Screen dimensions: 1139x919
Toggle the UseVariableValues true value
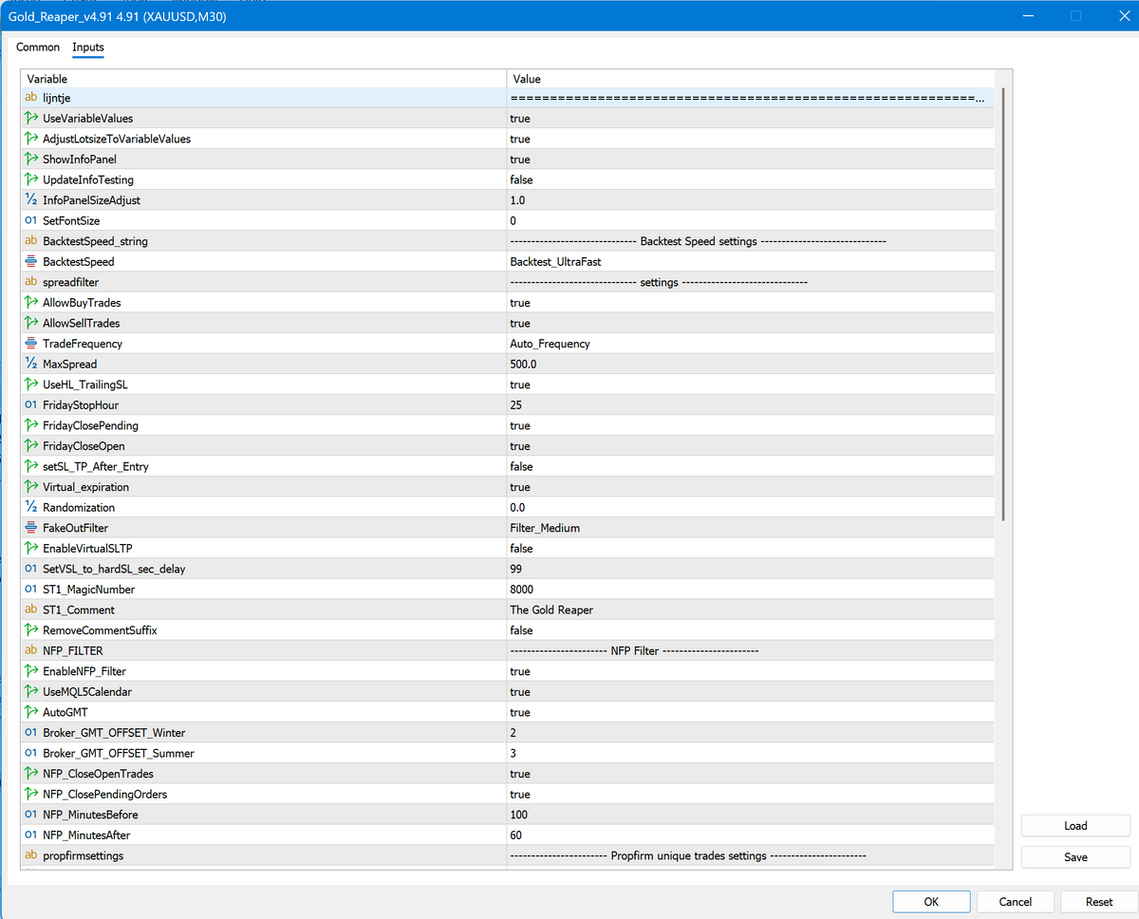[x=520, y=119]
